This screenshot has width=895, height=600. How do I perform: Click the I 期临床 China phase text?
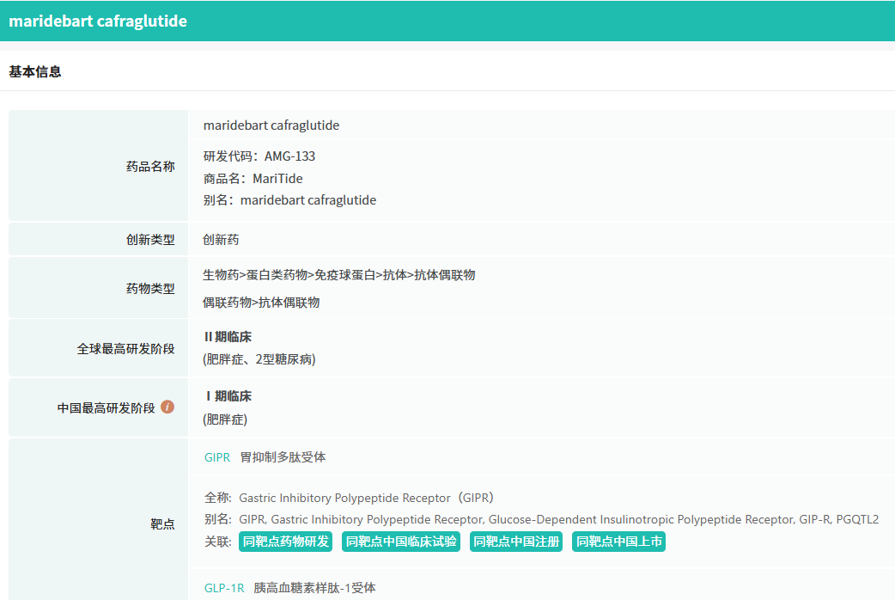[228, 396]
